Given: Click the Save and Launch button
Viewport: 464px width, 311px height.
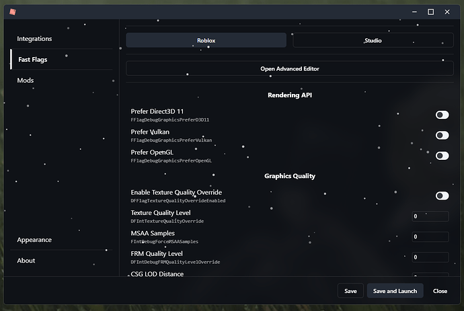Looking at the screenshot, I should tap(395, 291).
